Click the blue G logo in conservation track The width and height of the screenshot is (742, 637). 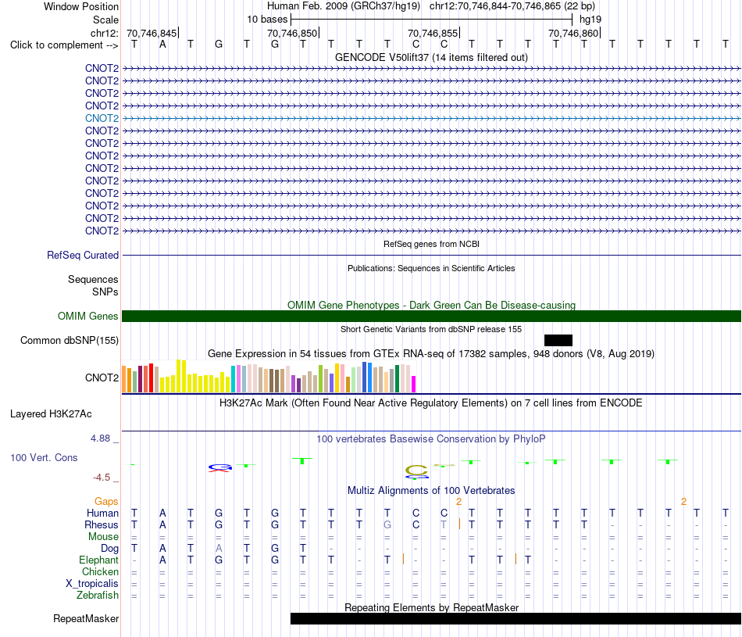click(x=220, y=468)
